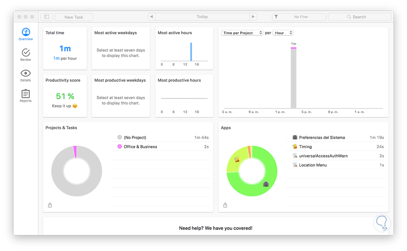407x251 pixels.
Task: Go to previous day with left arrow
Action: point(151,17)
